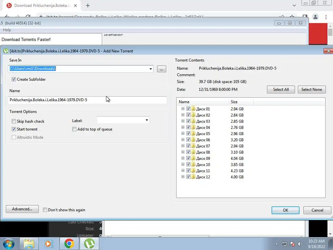Uncheck Диск 01 folder checkbox
Image resolution: width=333 pixels, height=250 pixels.
[188, 109]
